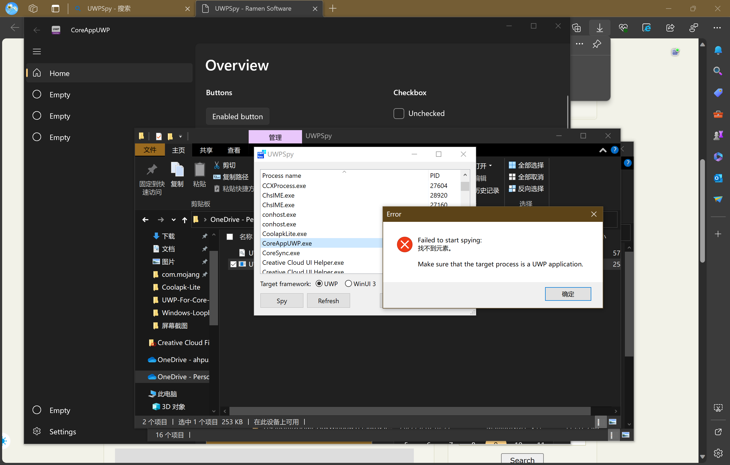The height and width of the screenshot is (465, 730).
Task: Check the Unchecked checkbox in Overview
Action: [x=399, y=113]
